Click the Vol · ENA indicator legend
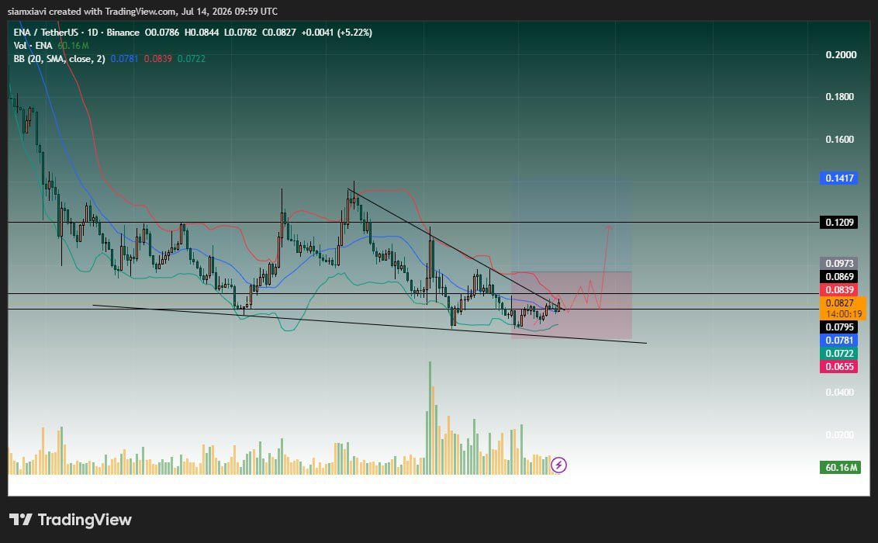Screen dimensions: 878x543 33,45
